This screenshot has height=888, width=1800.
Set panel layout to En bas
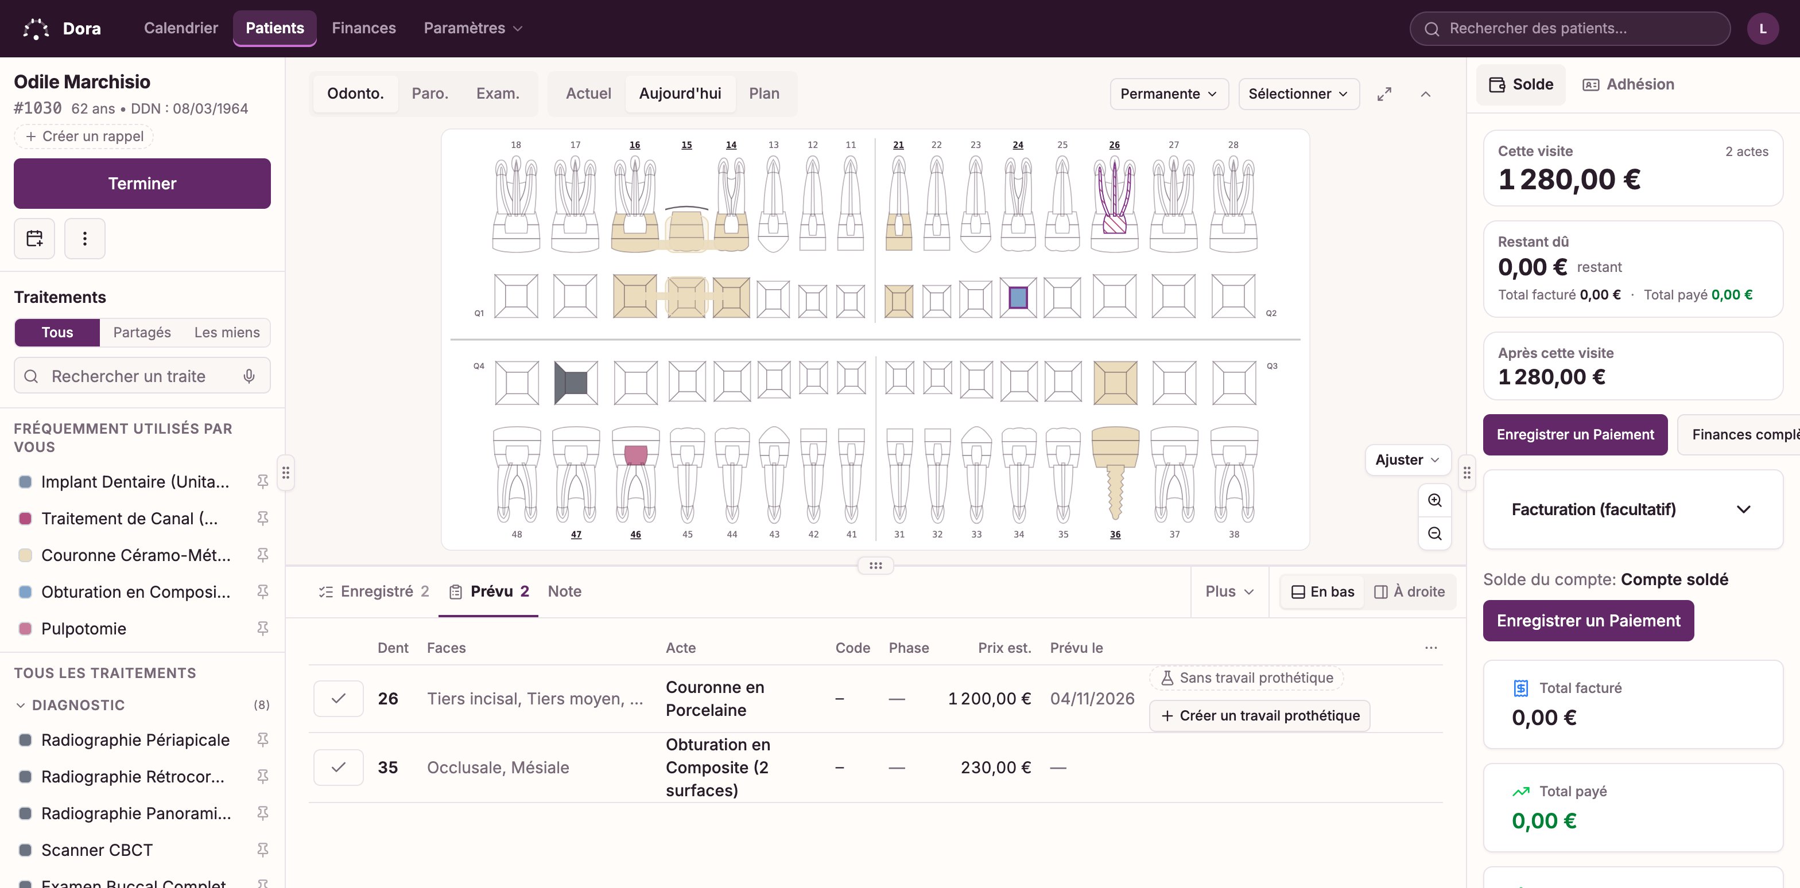[x=1322, y=592]
